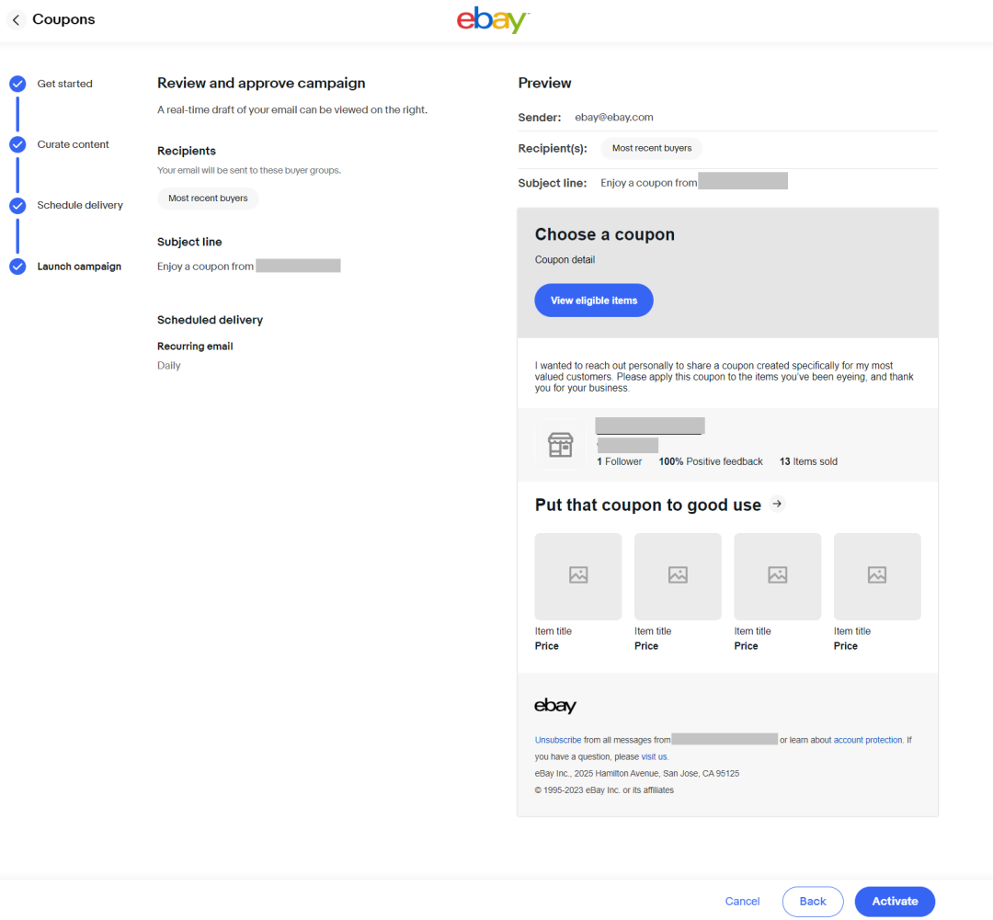Click the Launch campaign step checkmark icon

click(x=17, y=266)
